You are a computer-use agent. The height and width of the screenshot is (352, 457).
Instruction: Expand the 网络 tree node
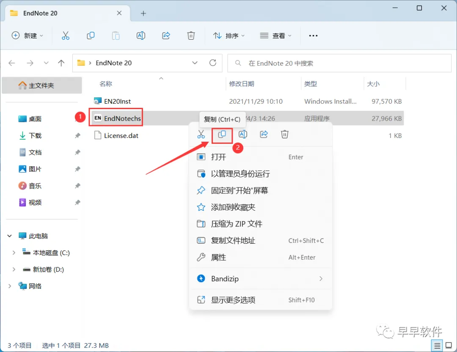pos(10,286)
